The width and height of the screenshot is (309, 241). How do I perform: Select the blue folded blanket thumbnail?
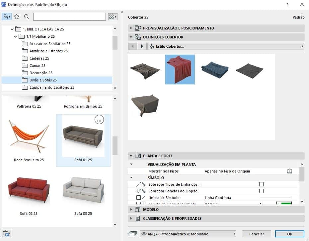(215, 69)
